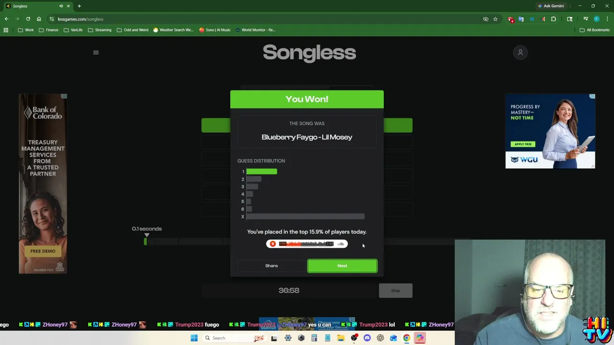This screenshot has height=345, width=614.
Task: Reload the lessgames.com page
Action: click(28, 19)
